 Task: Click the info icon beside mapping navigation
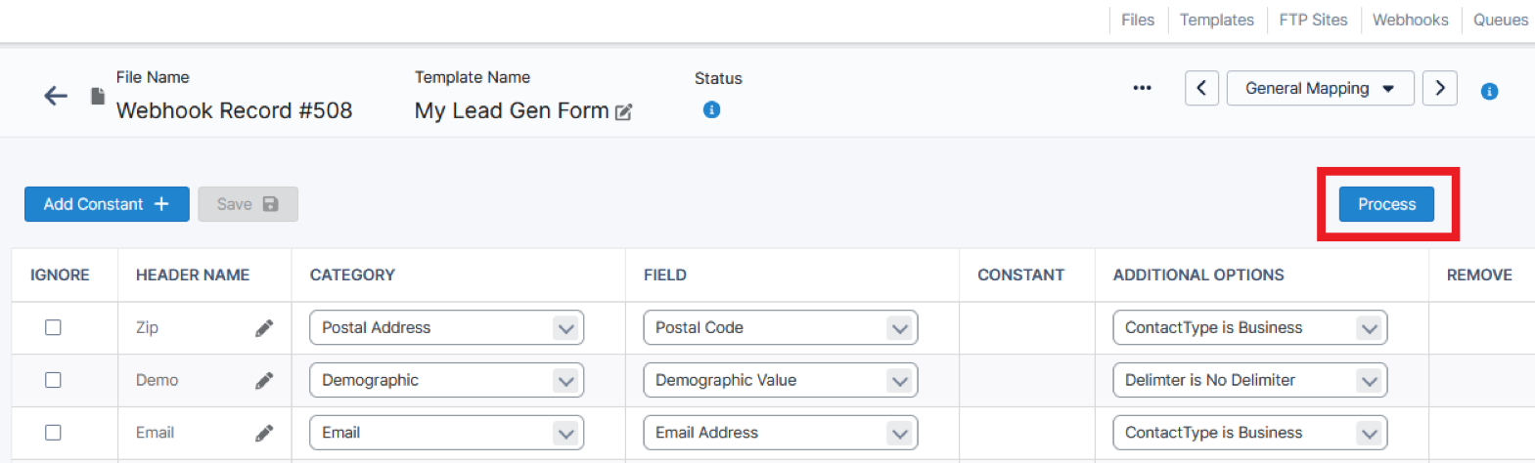[x=1489, y=91]
